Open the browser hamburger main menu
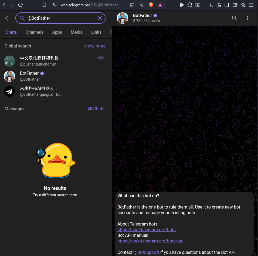 pyautogui.click(x=251, y=5)
